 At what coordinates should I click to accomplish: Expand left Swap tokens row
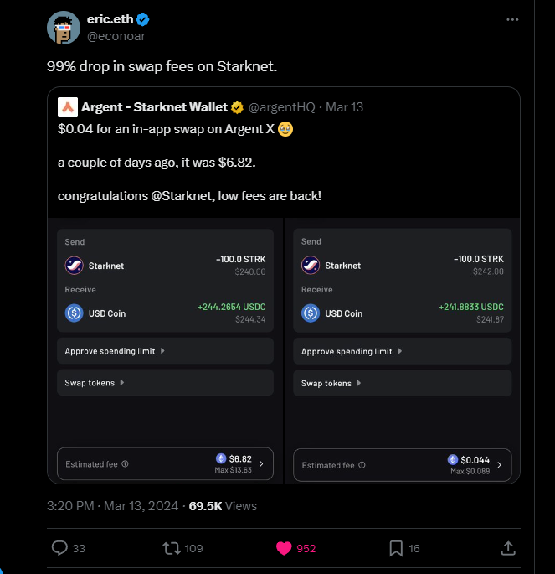[95, 382]
